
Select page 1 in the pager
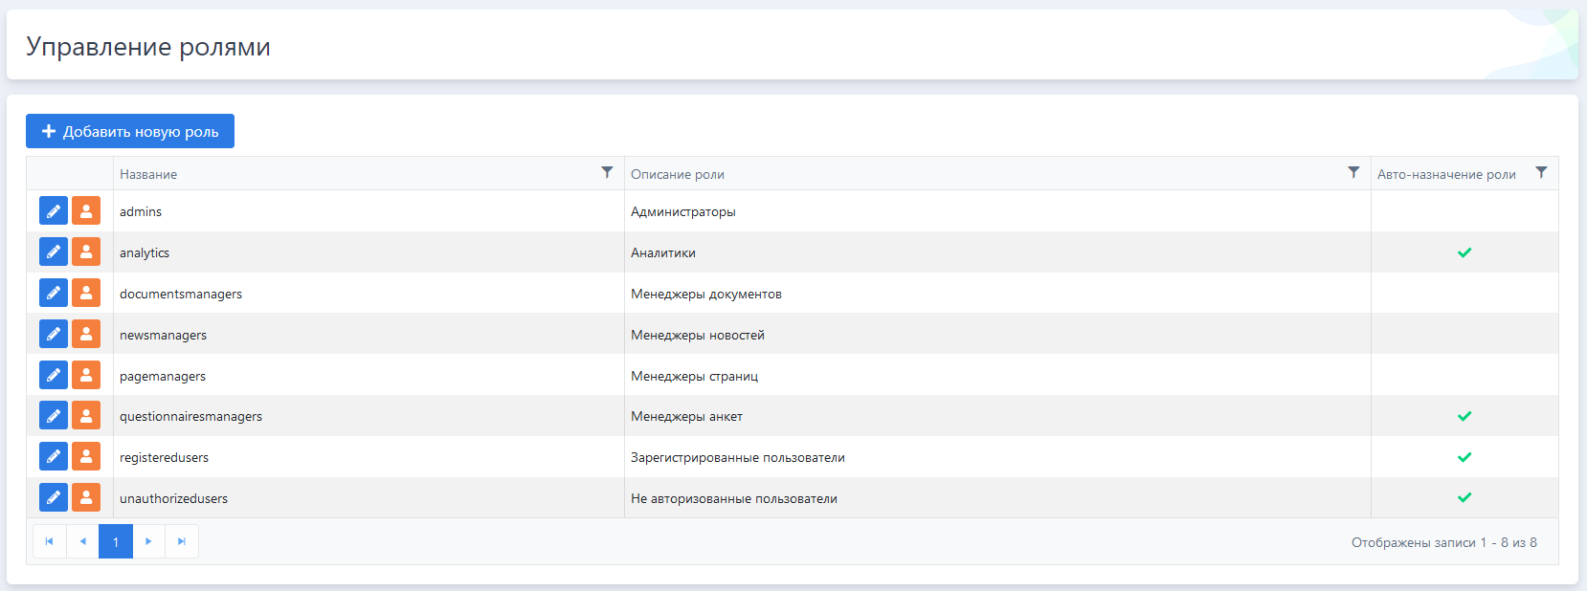click(x=116, y=542)
